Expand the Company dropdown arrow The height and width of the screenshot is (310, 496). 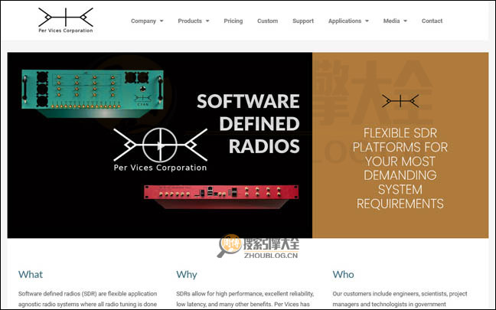coord(162,21)
